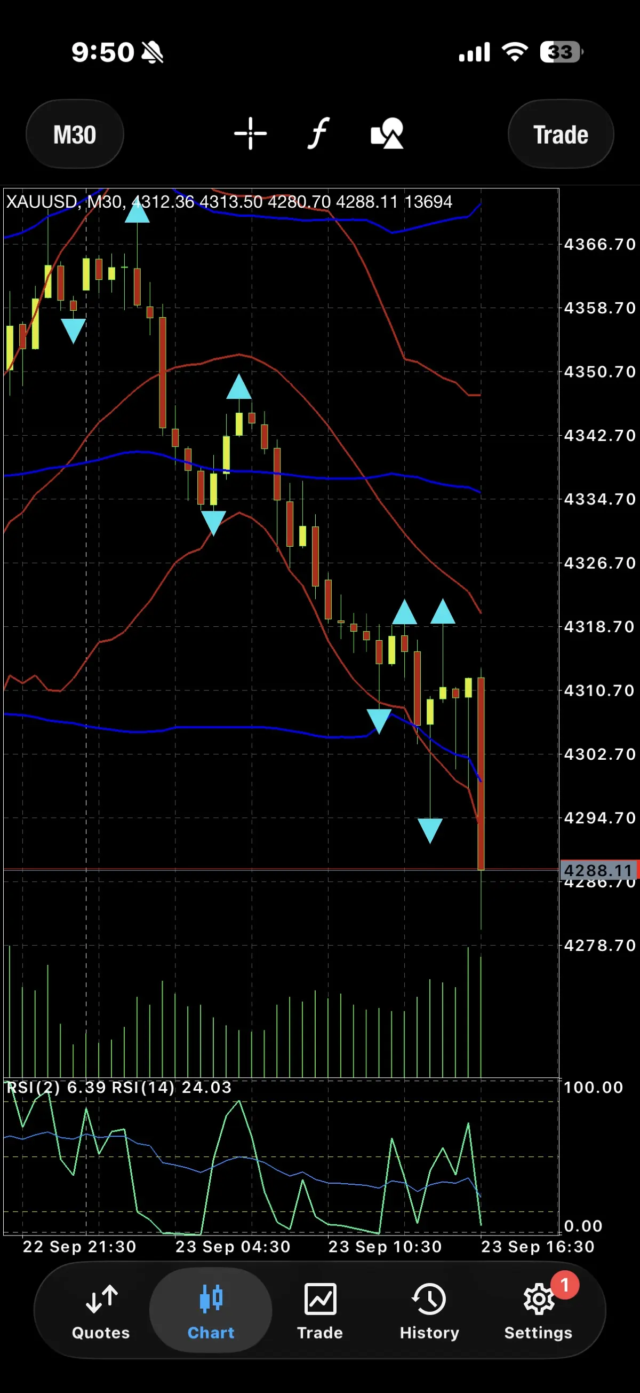
Task: Select the RSI(2) 6.39 indicator label
Action: tap(56, 1088)
